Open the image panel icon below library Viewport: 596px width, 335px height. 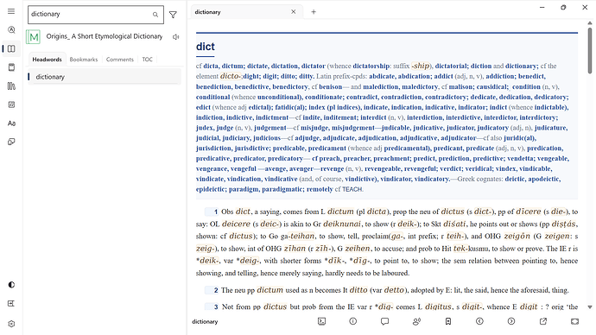coord(11,104)
